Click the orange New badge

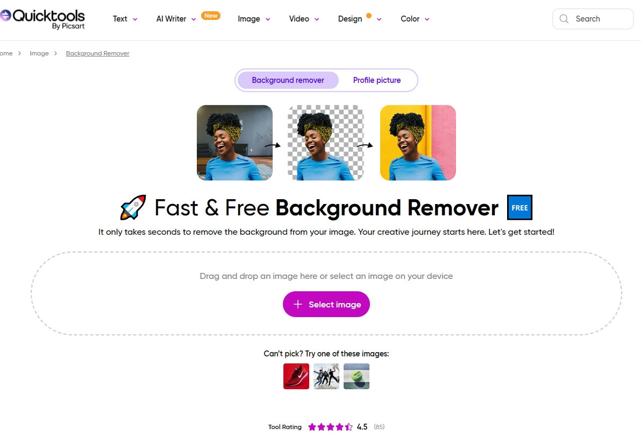[x=211, y=16]
